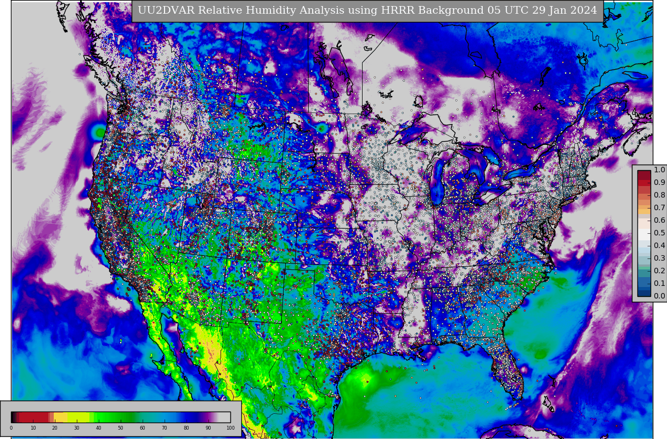Click the 0.0 label on vertical legend
Viewport: 667px width, 439px height.
[659, 296]
